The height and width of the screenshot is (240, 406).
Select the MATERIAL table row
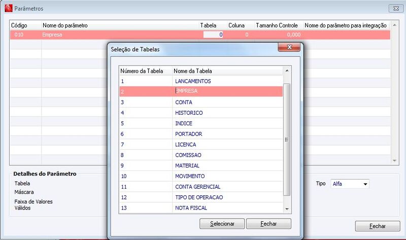coord(201,166)
